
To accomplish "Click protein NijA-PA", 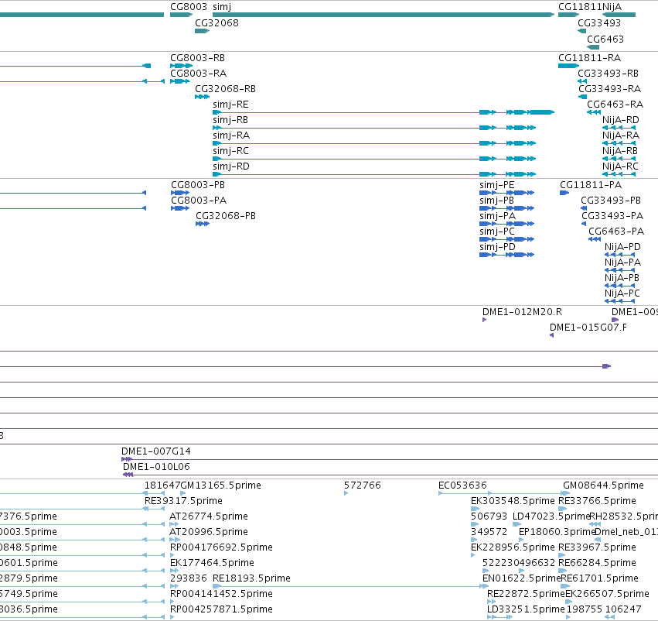I will 622,262.
